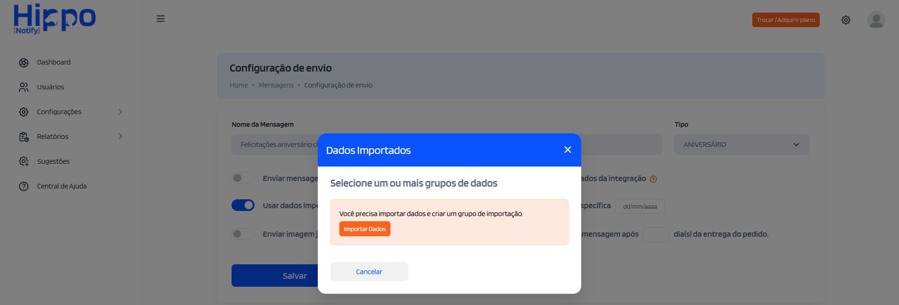Click the Hippo Notify logo
The width and height of the screenshot is (899, 305).
54,19
